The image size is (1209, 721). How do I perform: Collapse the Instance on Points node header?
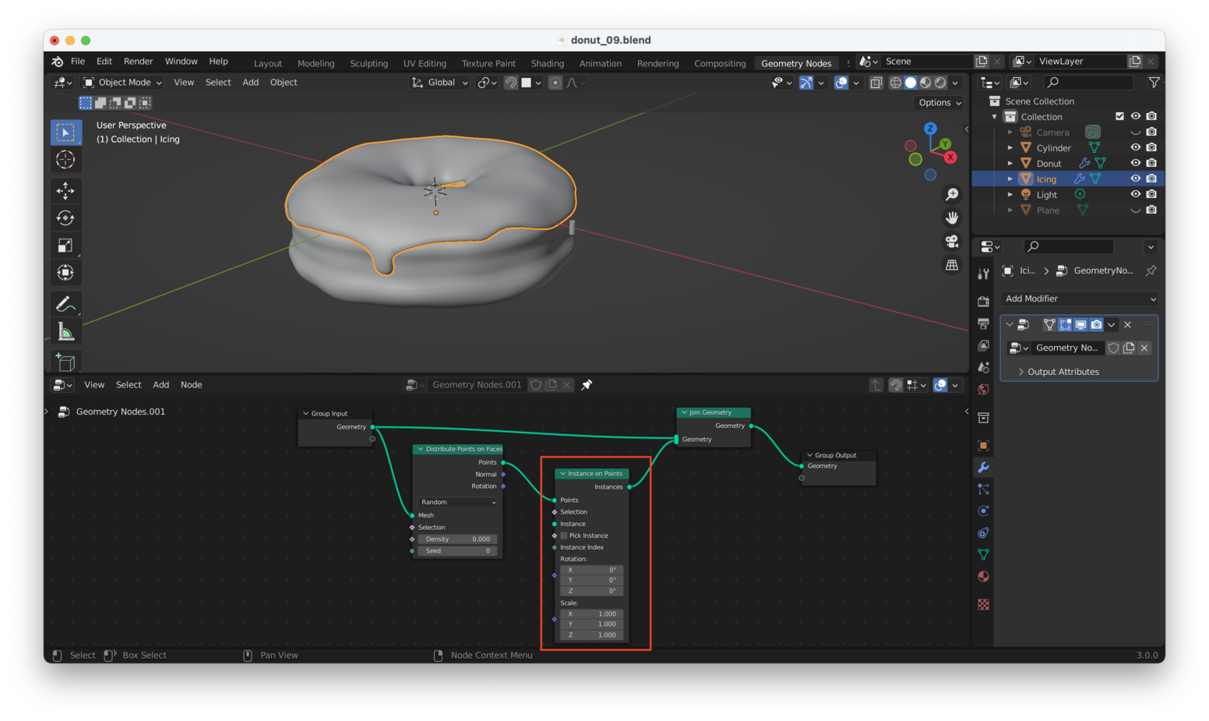[562, 473]
